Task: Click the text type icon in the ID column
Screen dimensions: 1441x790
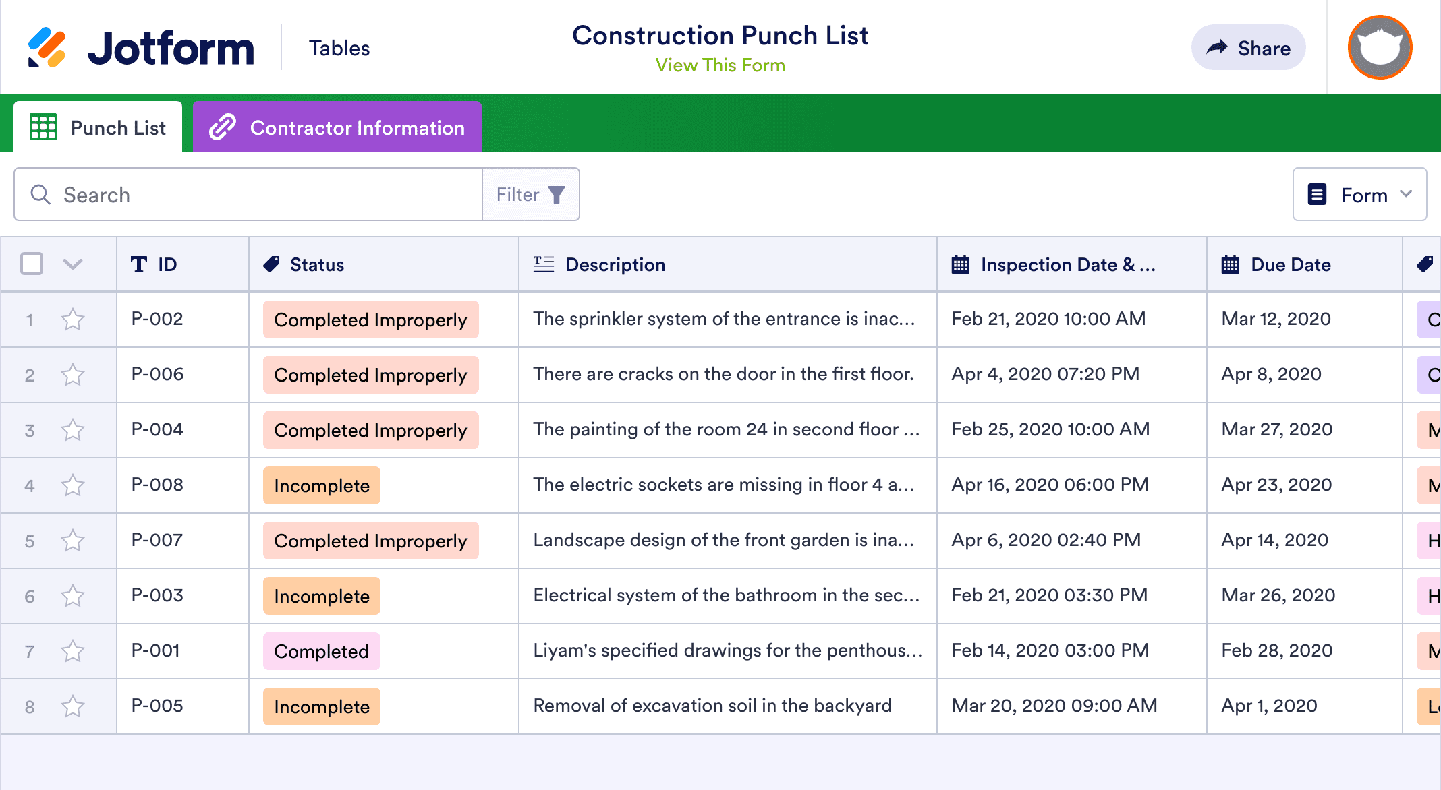Action: click(138, 264)
